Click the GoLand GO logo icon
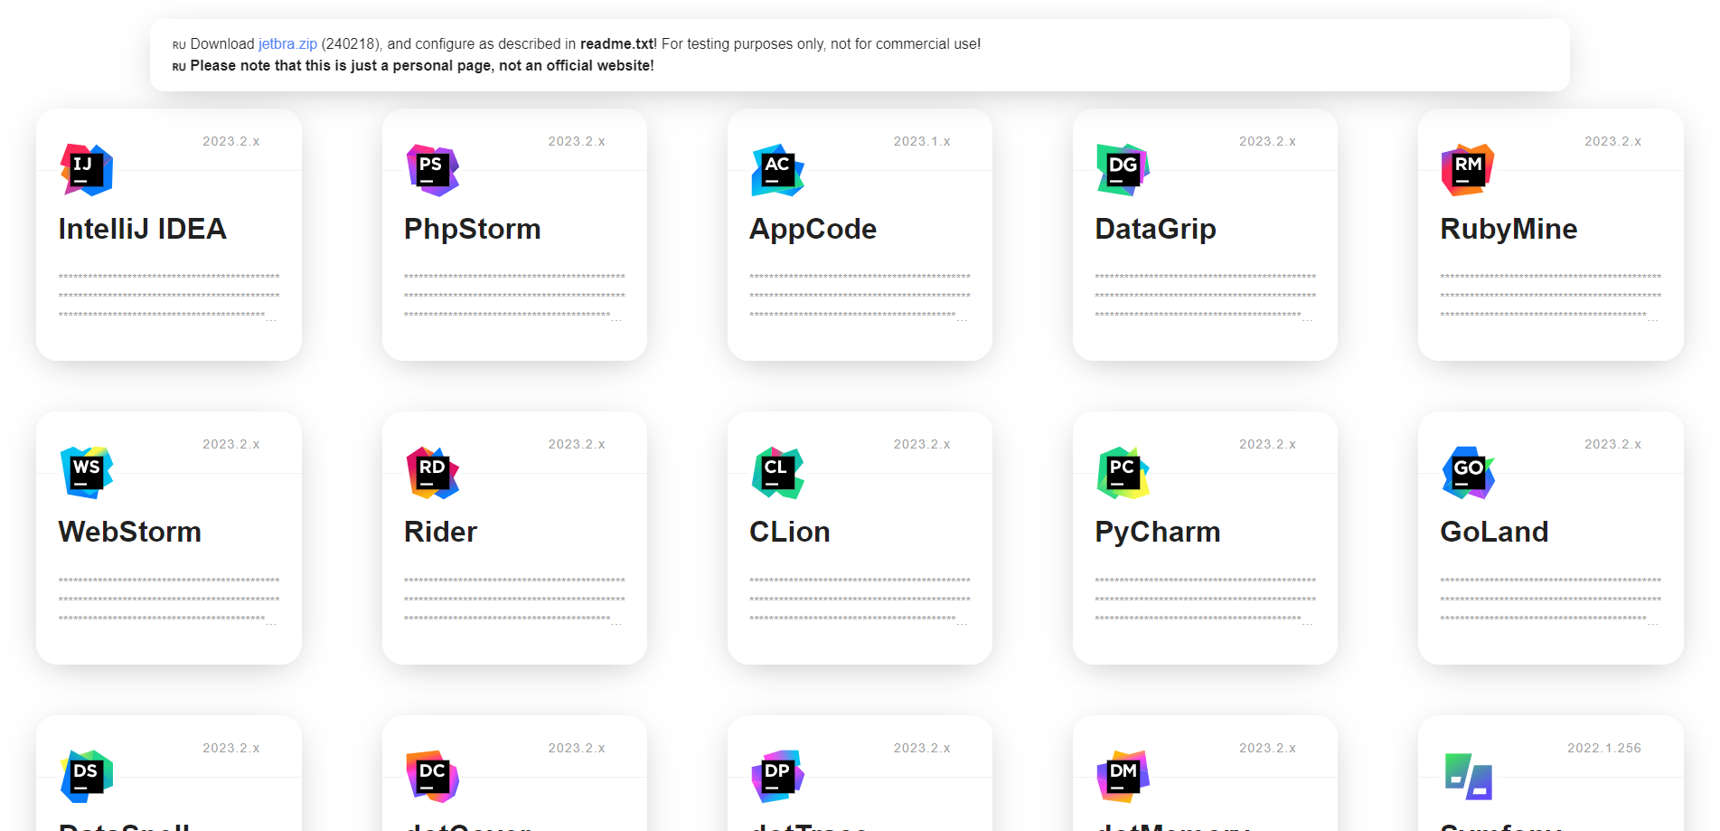Viewport: 1720px width, 831px height. click(1468, 473)
